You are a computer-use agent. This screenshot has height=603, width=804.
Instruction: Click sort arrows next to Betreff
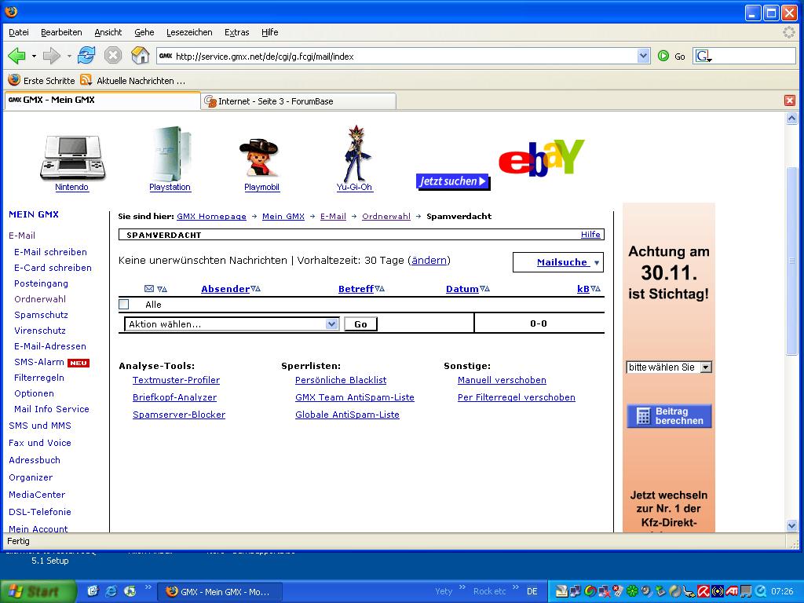tap(379, 289)
